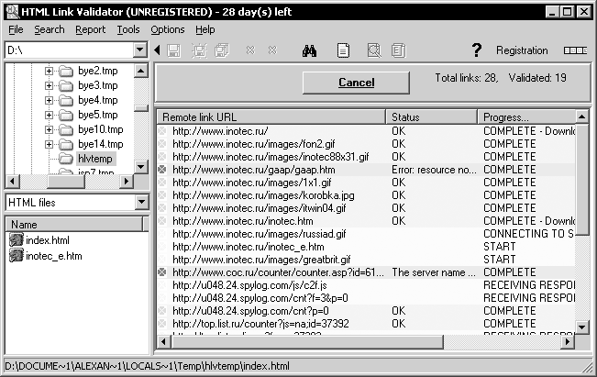
Task: Expand the bye5.tmp folder node
Action: pyautogui.click(x=49, y=115)
